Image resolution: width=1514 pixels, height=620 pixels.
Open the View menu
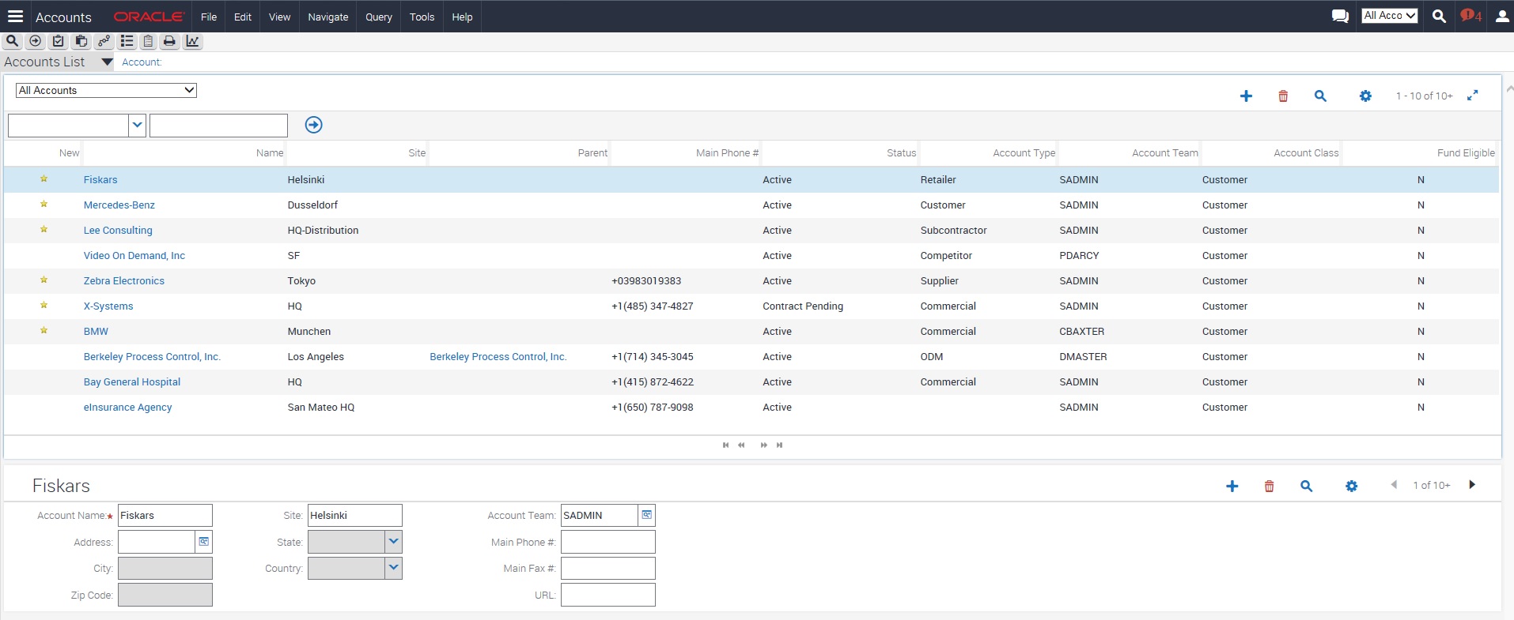(x=279, y=17)
